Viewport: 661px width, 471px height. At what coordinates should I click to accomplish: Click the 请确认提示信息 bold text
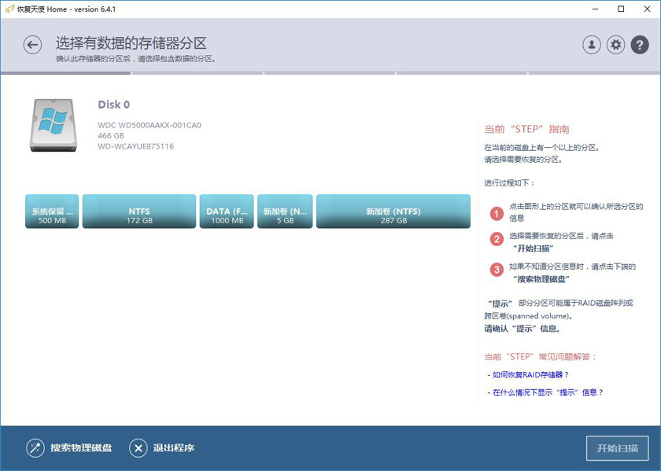click(x=522, y=329)
